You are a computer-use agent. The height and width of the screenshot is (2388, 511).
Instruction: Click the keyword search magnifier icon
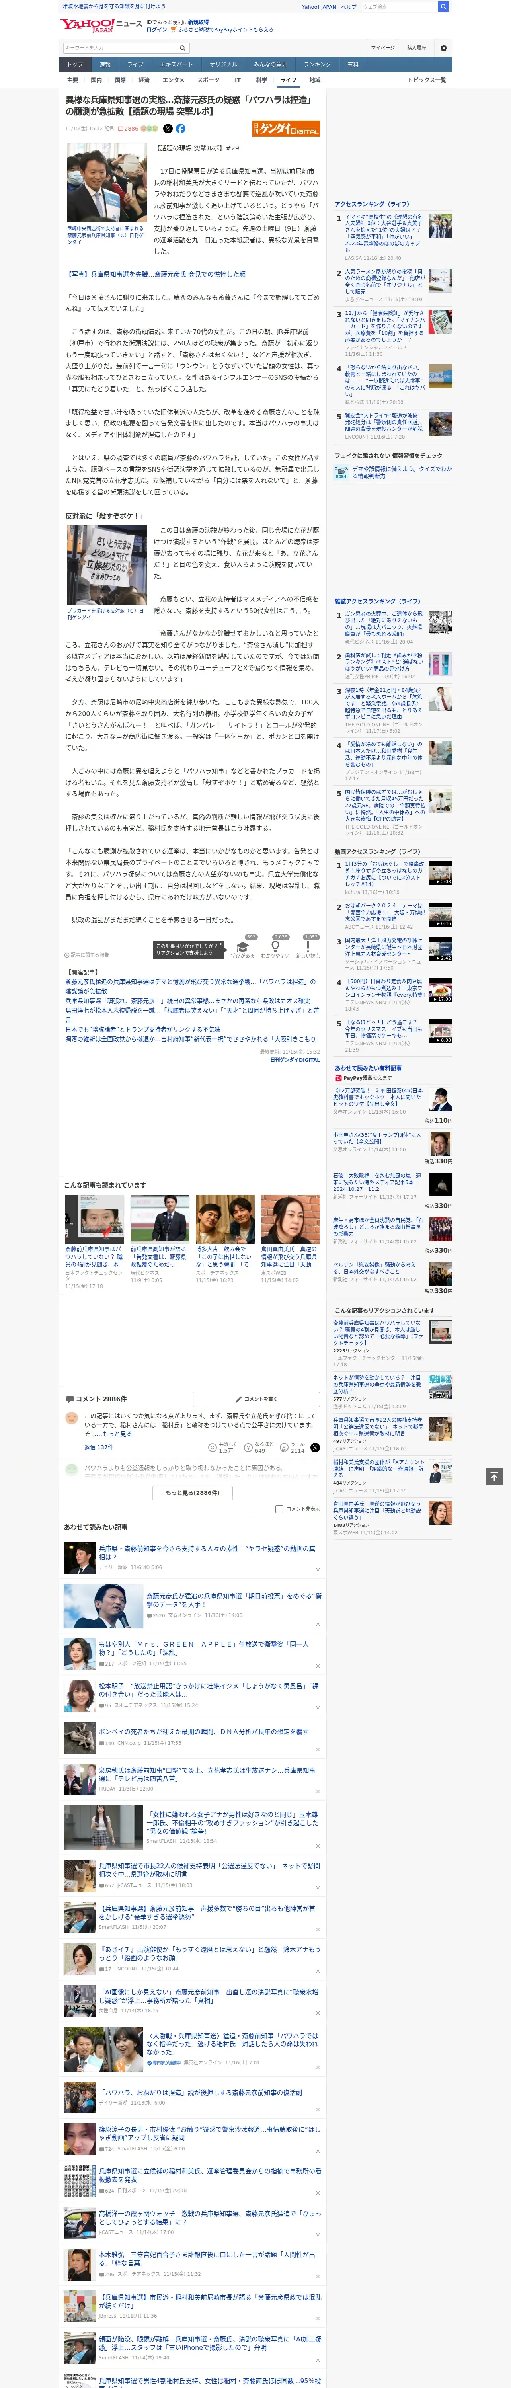(182, 48)
